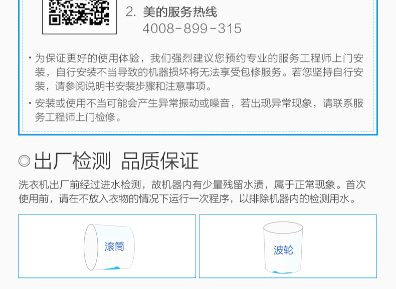The image size is (396, 289).
Task: Click the oval rim of 波轮 tub
Action: (283, 228)
